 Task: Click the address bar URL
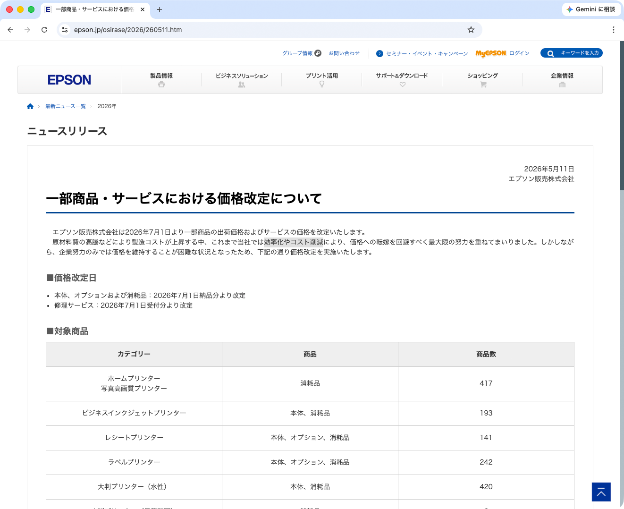pyautogui.click(x=128, y=30)
